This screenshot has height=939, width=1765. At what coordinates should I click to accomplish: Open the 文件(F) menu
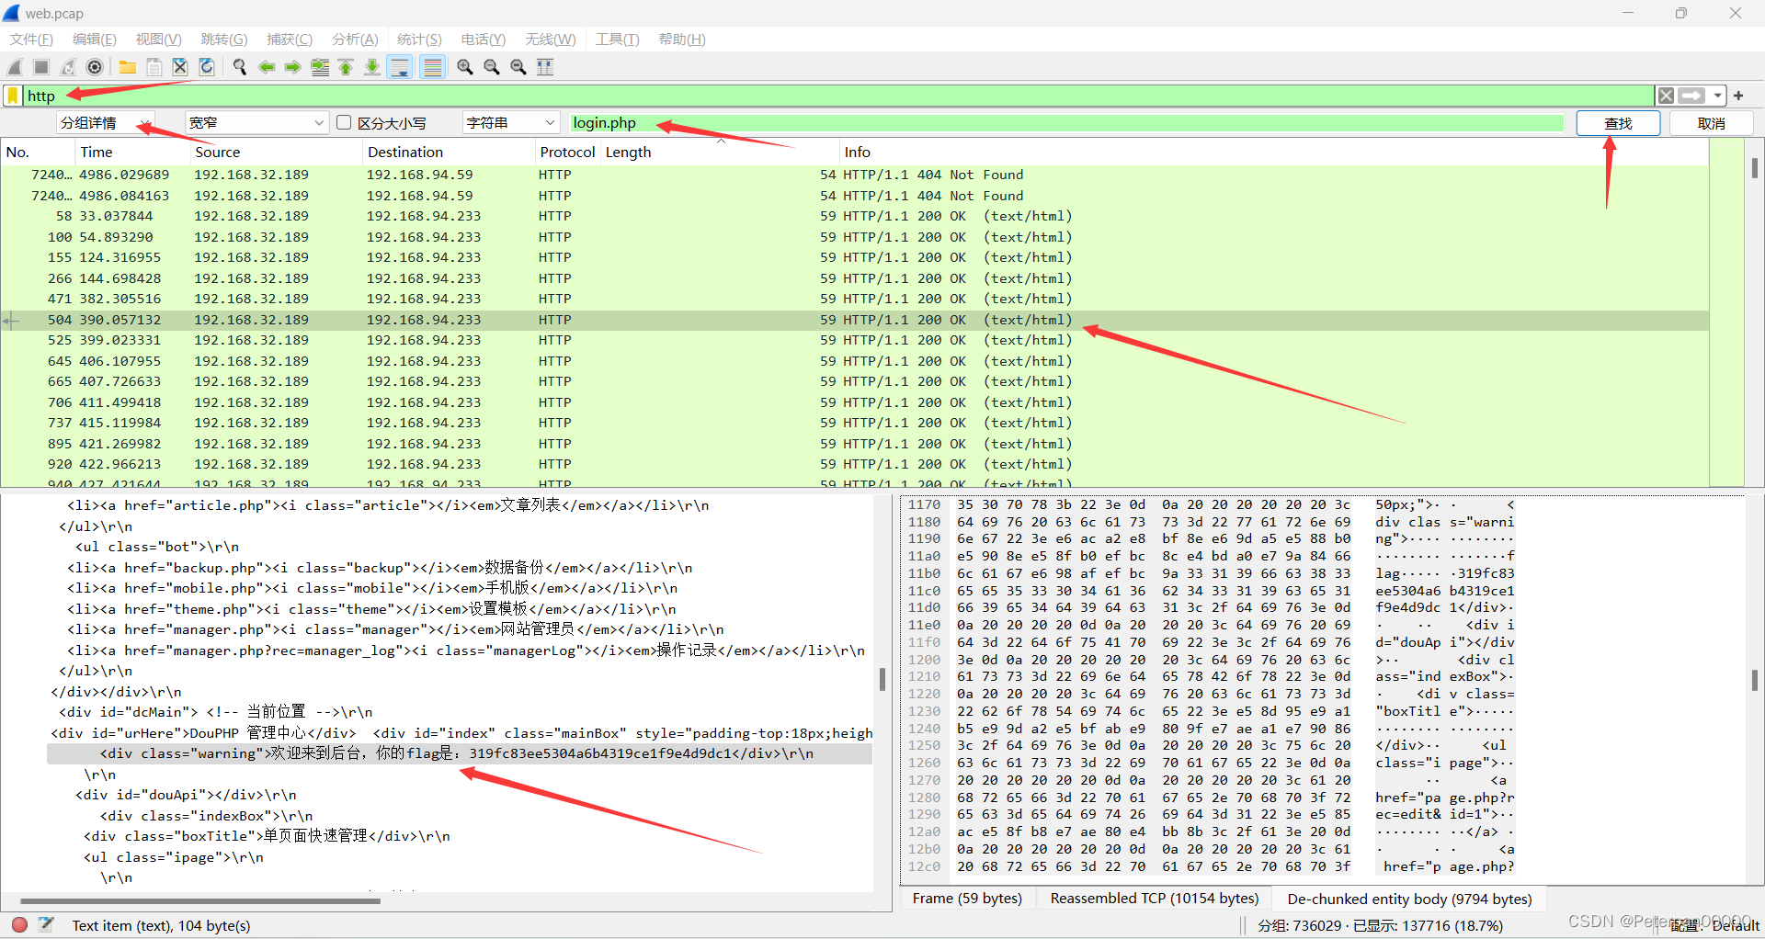coord(31,40)
